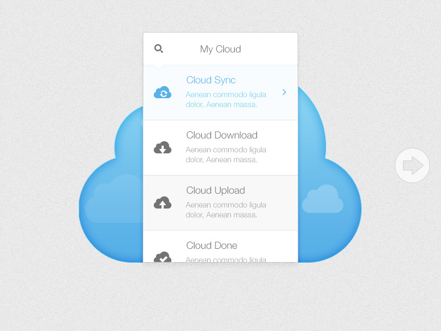Viewport: 441px width, 331px height.
Task: Click the Cloud Done checkmark icon
Action: (x=163, y=257)
